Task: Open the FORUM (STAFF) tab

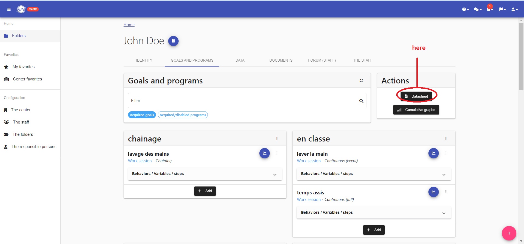Action: click(322, 60)
